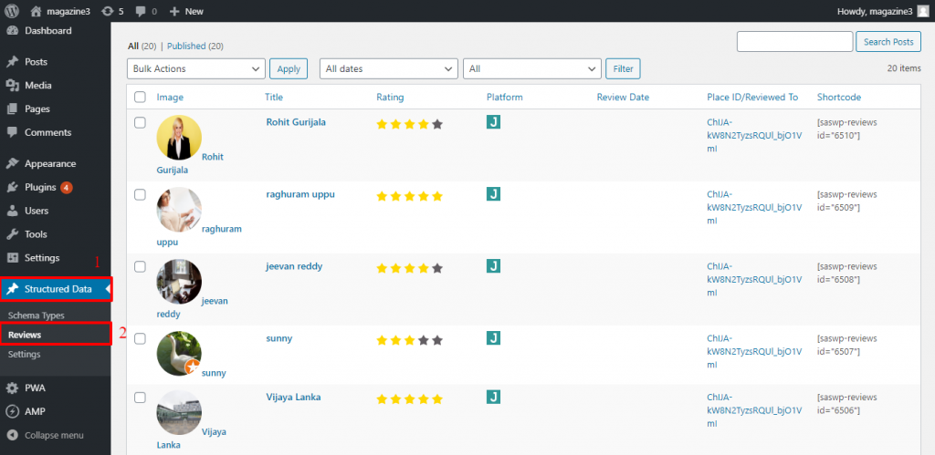Click the Structured Data pin icon
Screen dimensions: 935x455
pyautogui.click(x=12, y=289)
